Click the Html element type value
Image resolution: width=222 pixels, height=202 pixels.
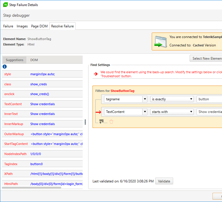(x=31, y=44)
